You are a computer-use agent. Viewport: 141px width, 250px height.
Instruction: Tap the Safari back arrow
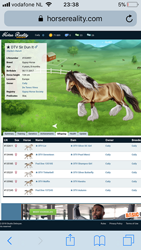[x=10, y=241]
